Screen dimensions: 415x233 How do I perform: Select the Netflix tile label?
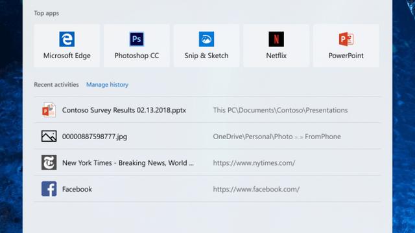(x=276, y=56)
